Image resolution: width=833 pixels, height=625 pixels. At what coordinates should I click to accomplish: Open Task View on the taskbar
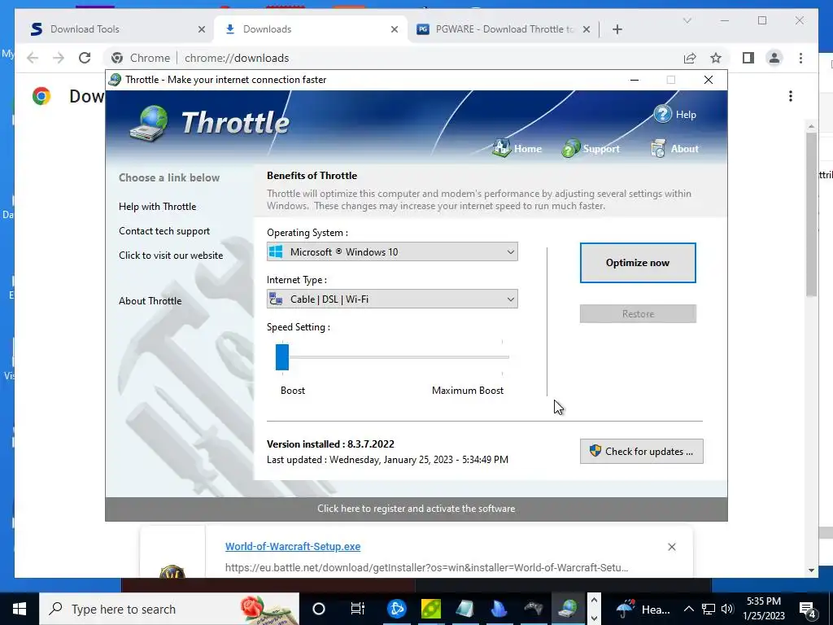click(x=358, y=609)
